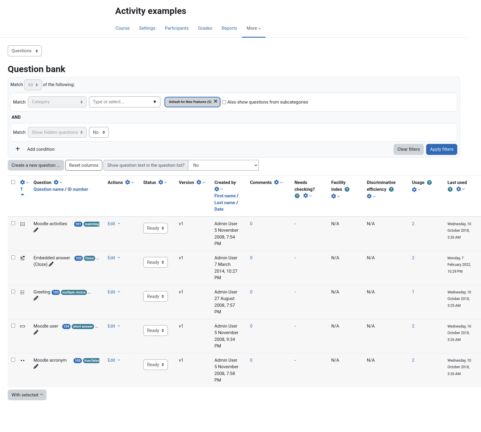This screenshot has width=481, height=432.
Task: Open the Type or select category combo box
Action: (x=125, y=102)
